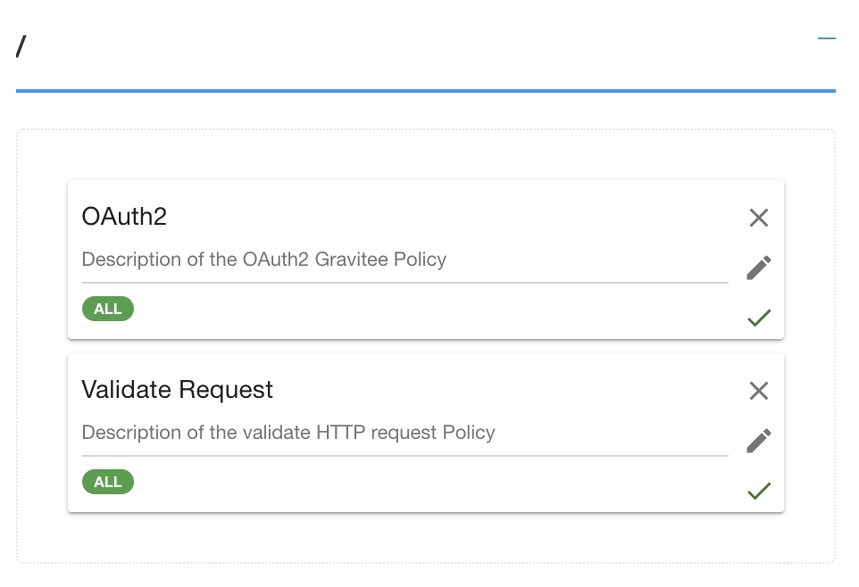The image size is (859, 587).
Task: Click the Validate Request description field
Action: tap(404, 433)
